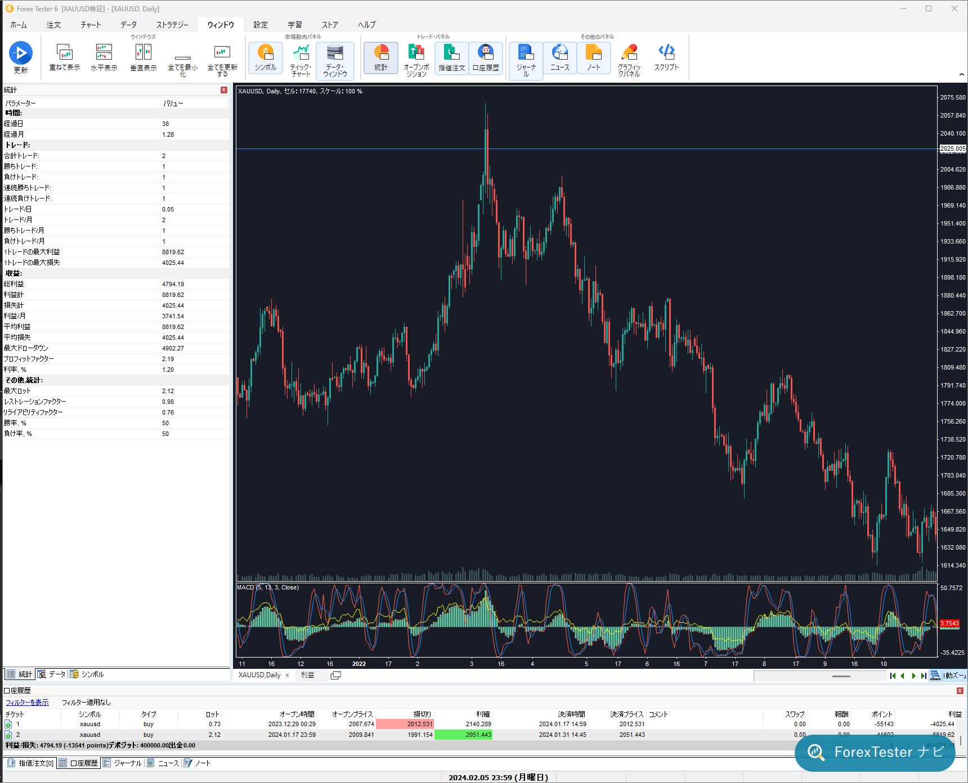Open the ニュース bottom tab
The height and width of the screenshot is (783, 968).
pos(163,763)
